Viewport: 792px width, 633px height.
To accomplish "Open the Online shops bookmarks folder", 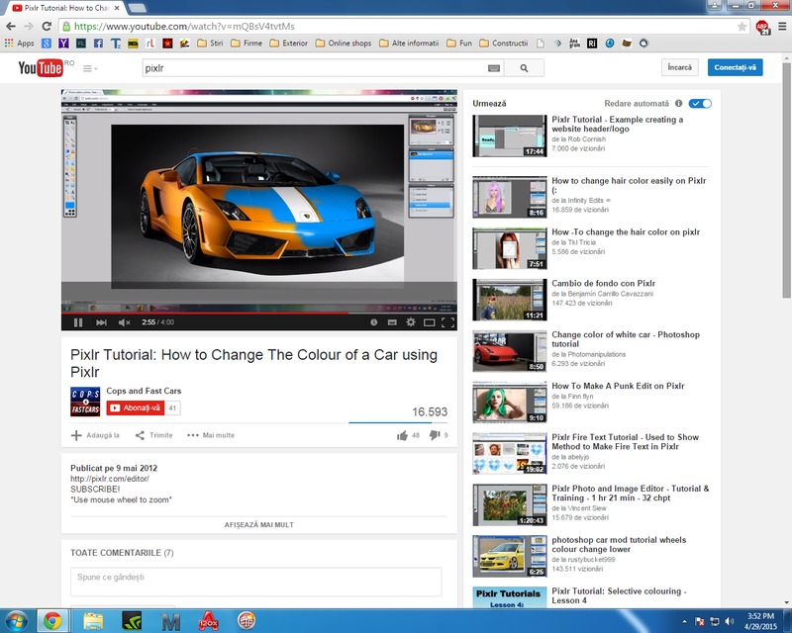I will point(344,44).
